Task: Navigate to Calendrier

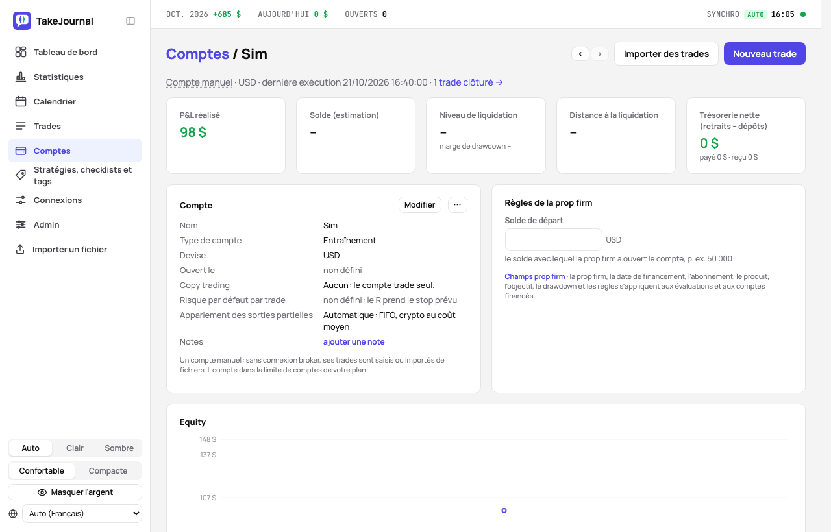Action: [x=75, y=101]
